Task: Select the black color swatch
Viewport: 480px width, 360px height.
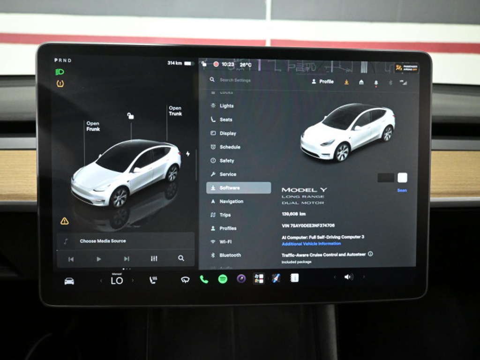Action: click(386, 178)
